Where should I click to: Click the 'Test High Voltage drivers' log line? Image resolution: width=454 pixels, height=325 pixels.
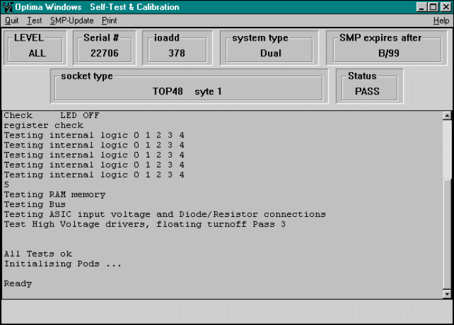click(x=145, y=224)
